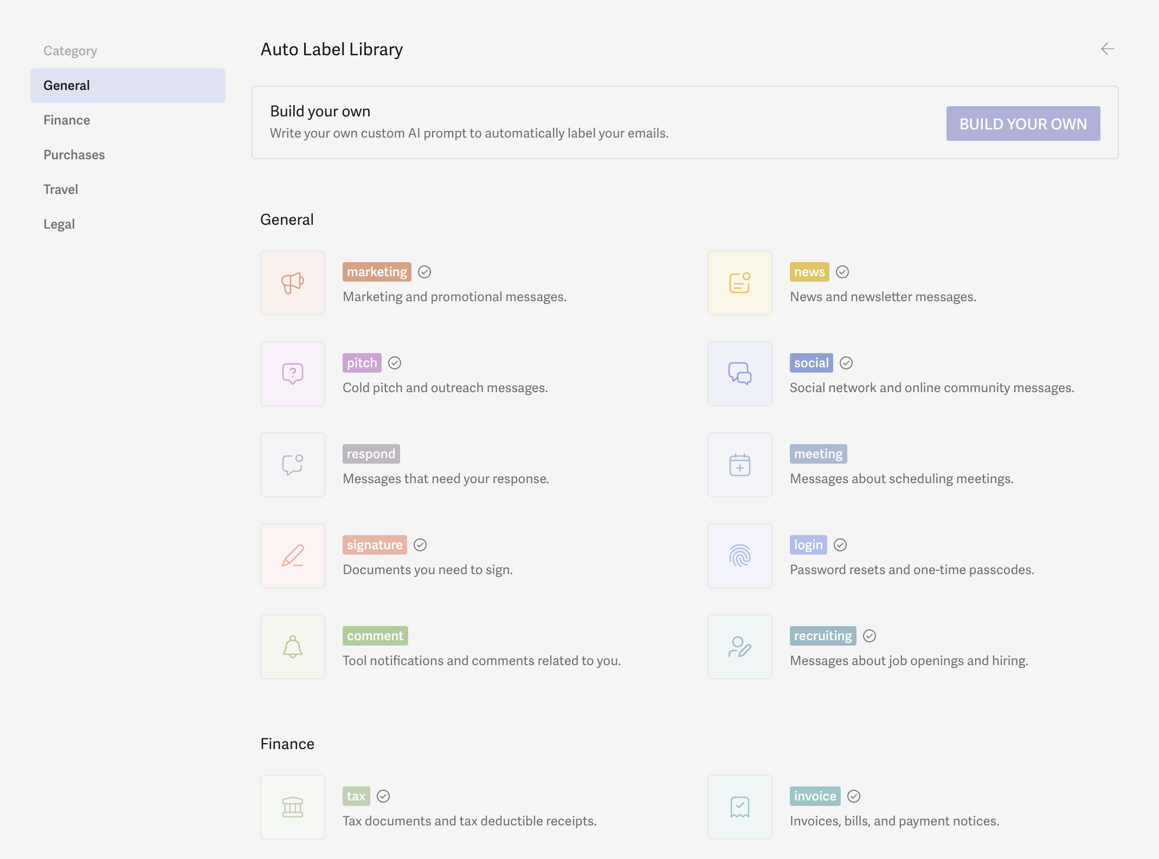The image size is (1159, 859).
Task: Toggle the checkmark beside recruiting label
Action: pyautogui.click(x=870, y=636)
